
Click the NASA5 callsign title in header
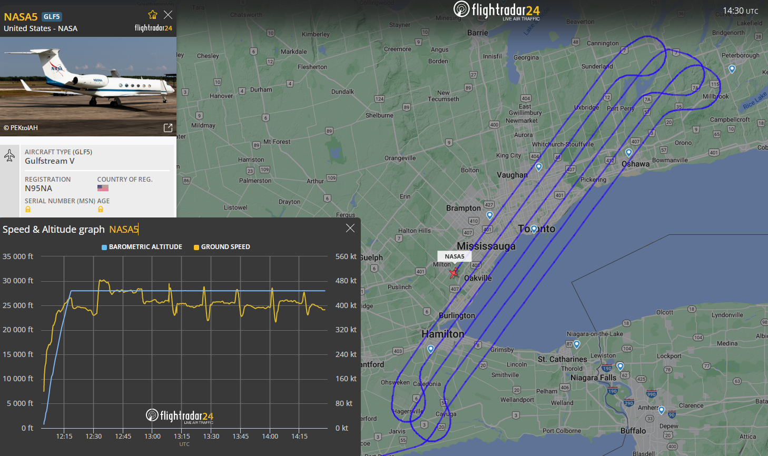pyautogui.click(x=21, y=17)
